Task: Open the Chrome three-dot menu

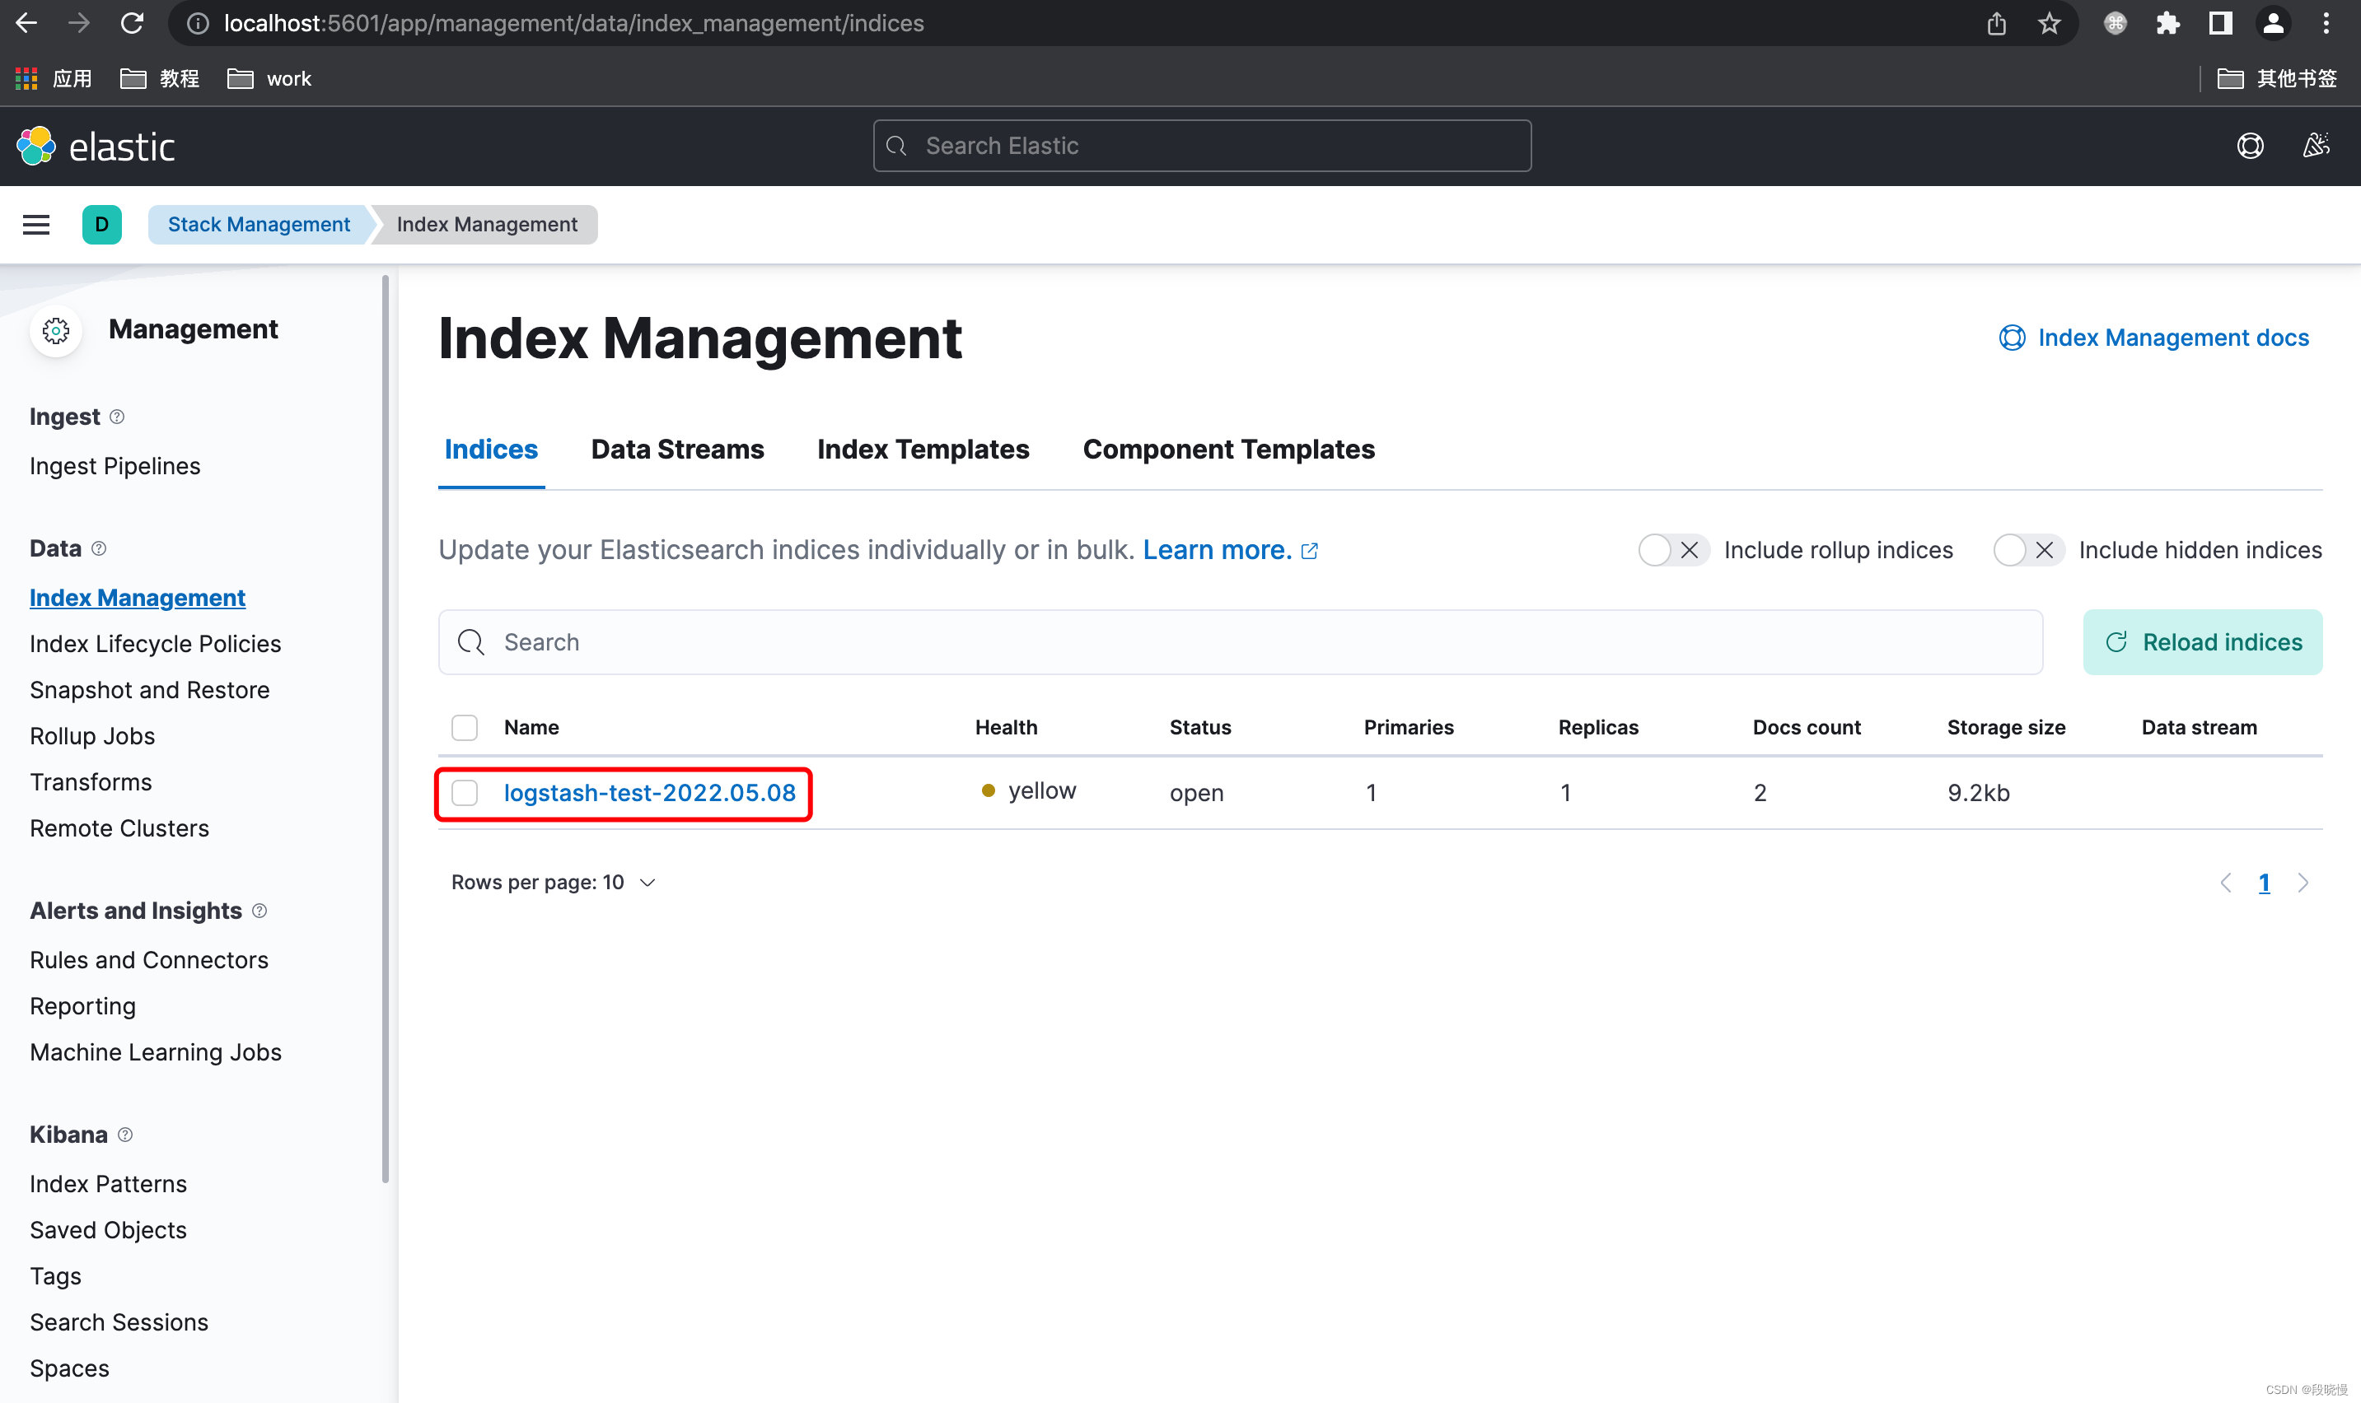Action: point(2326,24)
